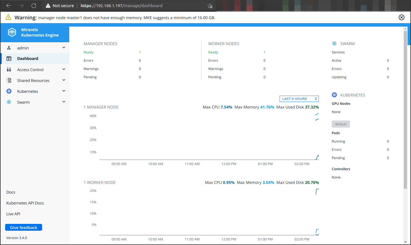Select the admin label in the sidebar
Viewport: 411px width, 245px height.
[x=23, y=48]
